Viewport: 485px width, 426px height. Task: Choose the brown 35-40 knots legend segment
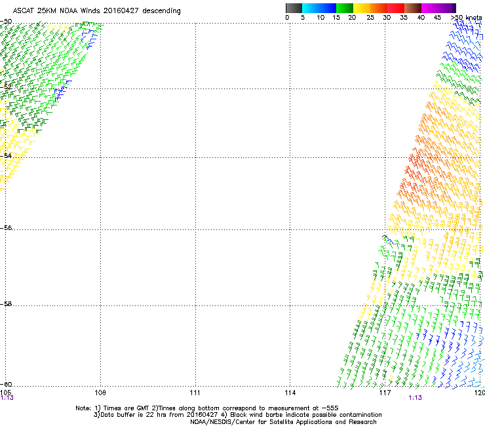coord(413,8)
